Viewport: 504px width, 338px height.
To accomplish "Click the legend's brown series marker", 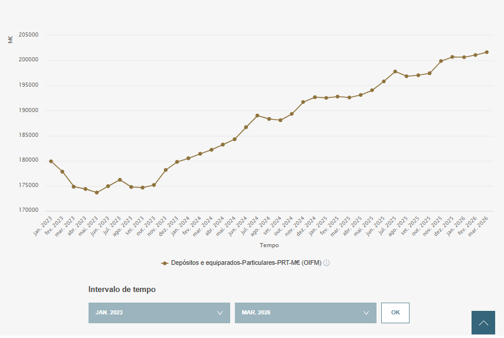I will [165, 263].
